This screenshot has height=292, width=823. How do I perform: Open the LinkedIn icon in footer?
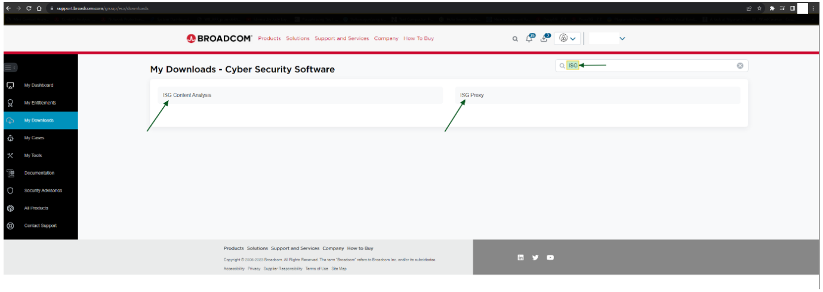point(520,257)
